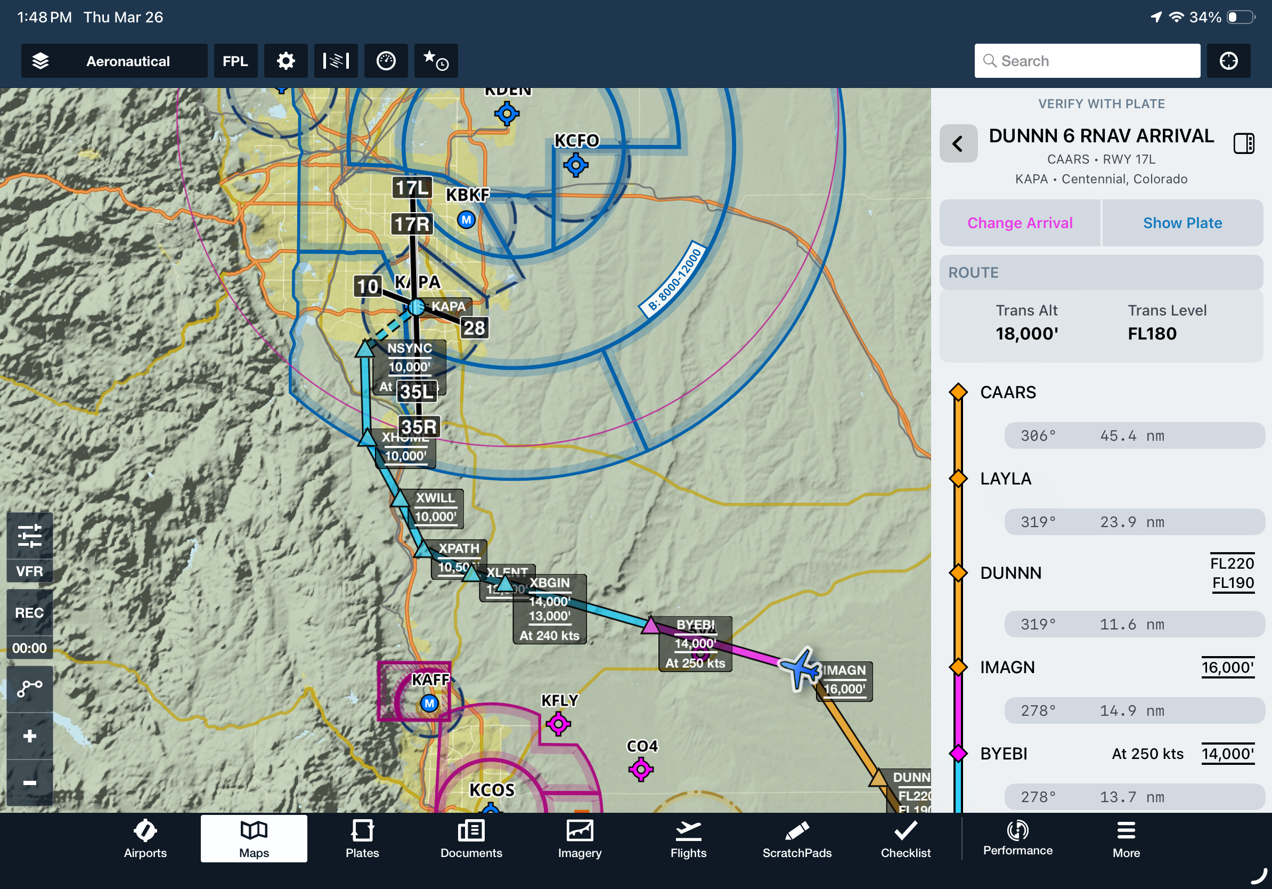The height and width of the screenshot is (889, 1272).
Task: Toggle REC track logging
Action: [29, 613]
